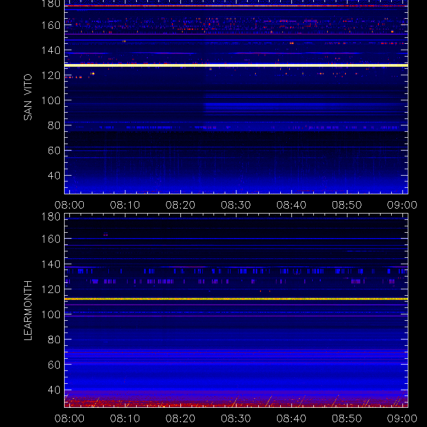Click 80 on Learmonth frequency axis
Screen dimensions: 427x427
(54, 339)
